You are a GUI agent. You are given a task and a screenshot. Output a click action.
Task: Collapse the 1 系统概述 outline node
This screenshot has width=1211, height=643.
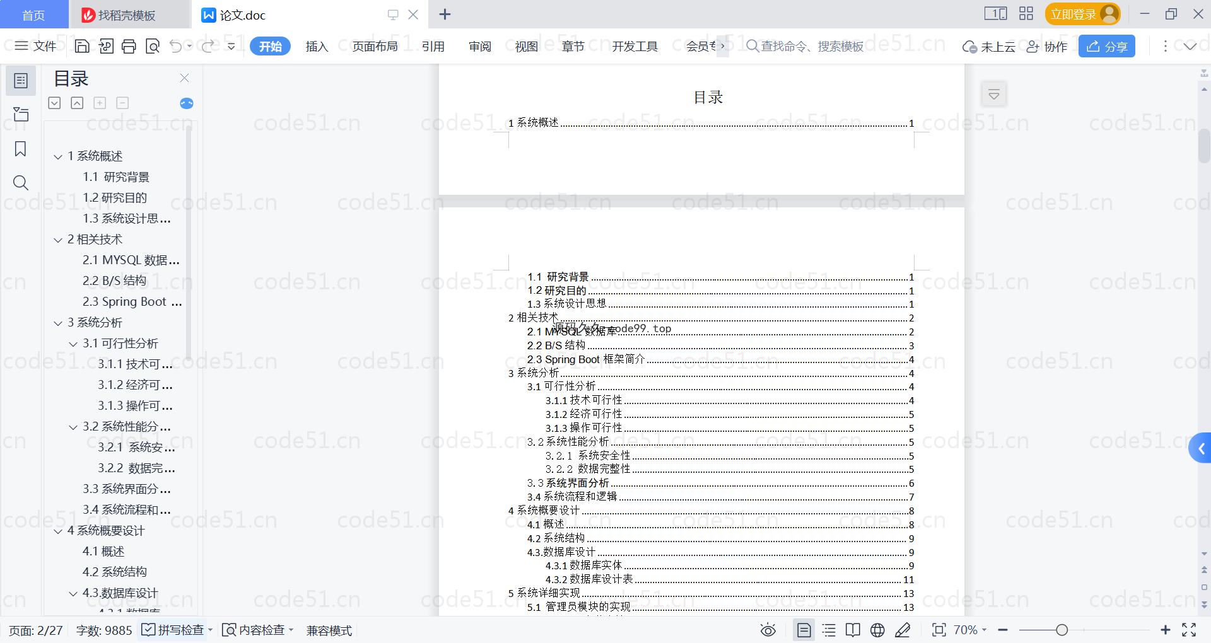click(x=58, y=156)
